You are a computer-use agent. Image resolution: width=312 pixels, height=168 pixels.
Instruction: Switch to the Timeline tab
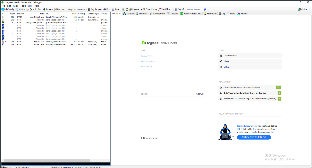(x=242, y=13)
